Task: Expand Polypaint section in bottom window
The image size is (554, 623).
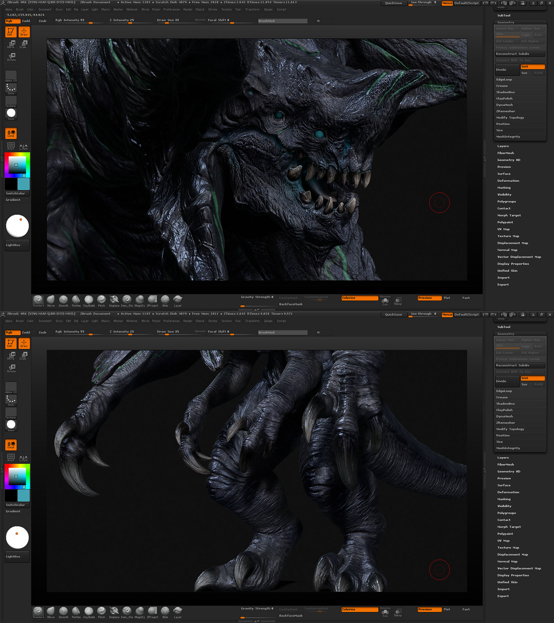Action: click(505, 534)
